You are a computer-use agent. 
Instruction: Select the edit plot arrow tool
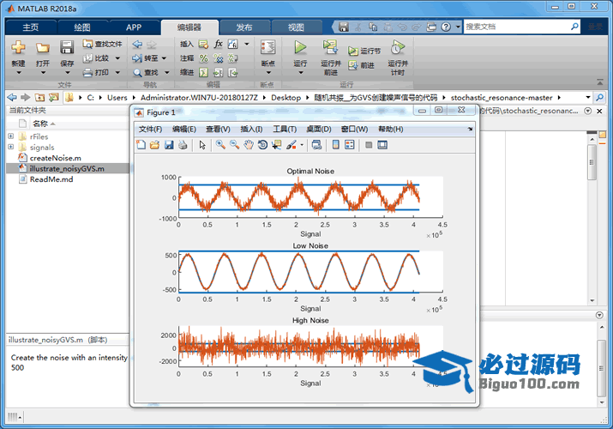coord(202,145)
